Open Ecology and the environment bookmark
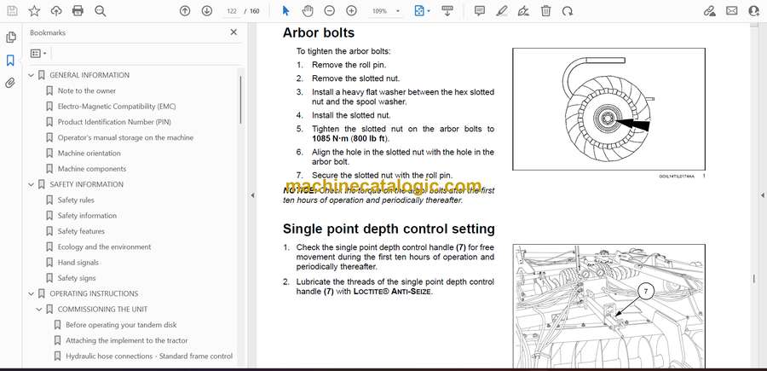767x371 pixels. [x=104, y=246]
